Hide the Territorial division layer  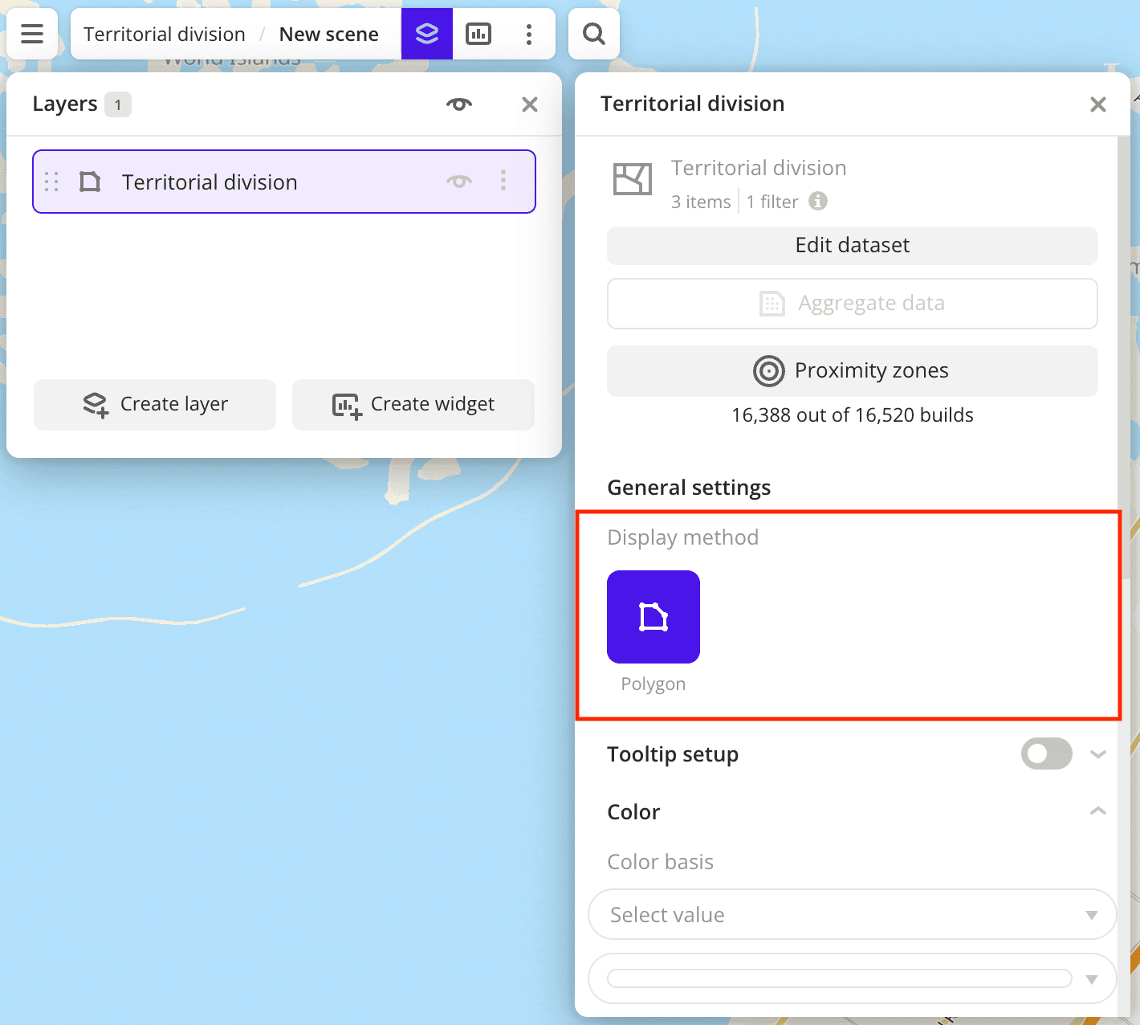(x=459, y=181)
